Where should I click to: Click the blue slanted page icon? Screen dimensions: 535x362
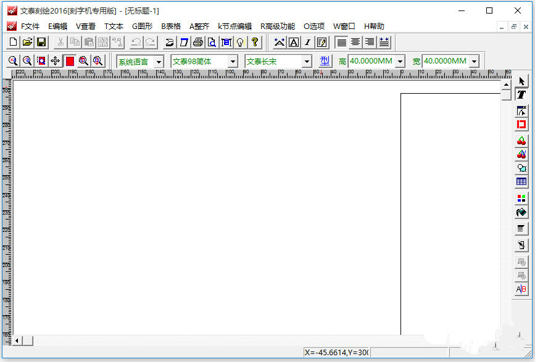pos(183,43)
